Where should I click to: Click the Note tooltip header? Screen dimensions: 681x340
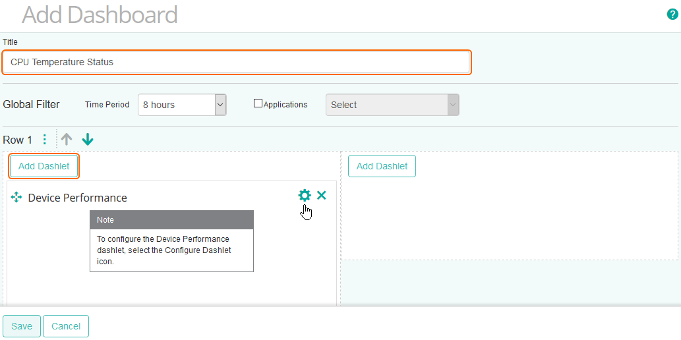pyautogui.click(x=171, y=220)
